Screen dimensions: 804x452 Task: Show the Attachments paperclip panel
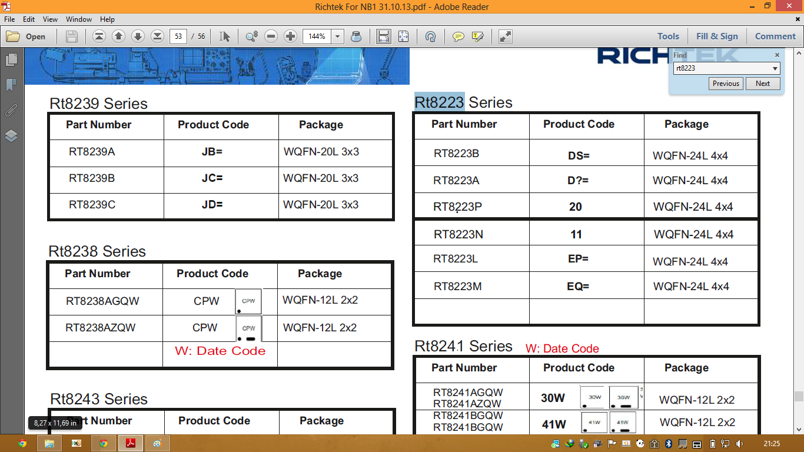point(11,111)
